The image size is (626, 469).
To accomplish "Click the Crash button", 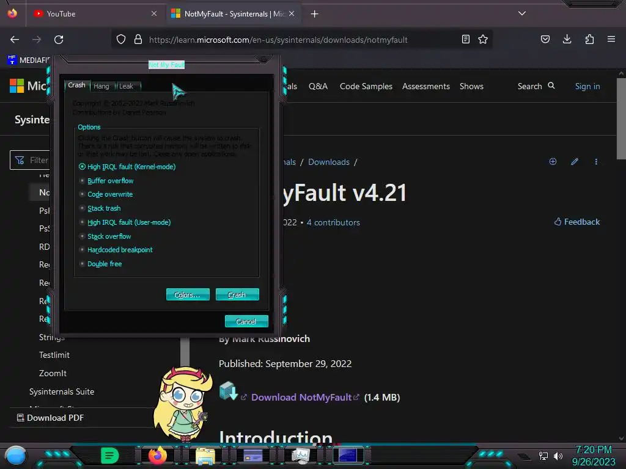I will click(x=237, y=294).
